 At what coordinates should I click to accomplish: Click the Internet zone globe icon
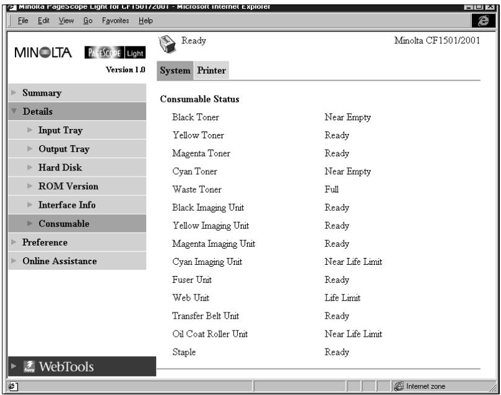click(399, 386)
